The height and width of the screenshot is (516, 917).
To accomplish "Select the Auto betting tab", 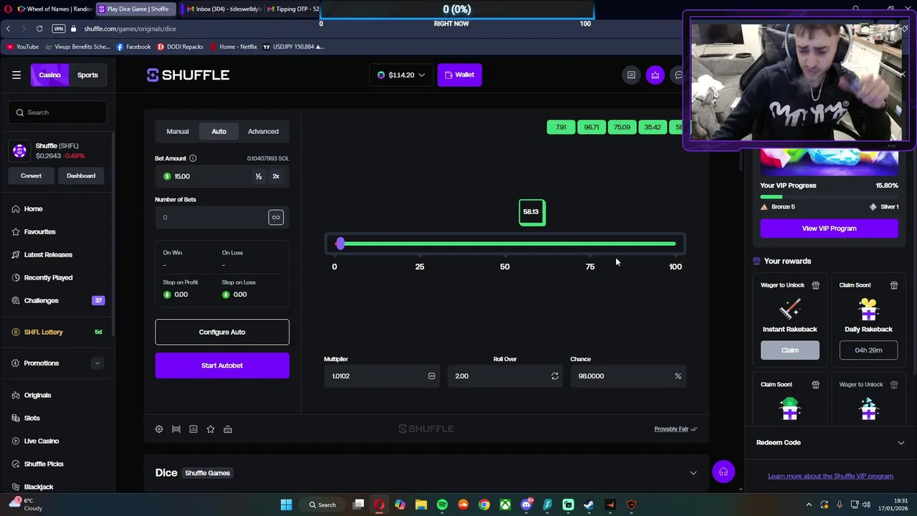I will click(219, 131).
